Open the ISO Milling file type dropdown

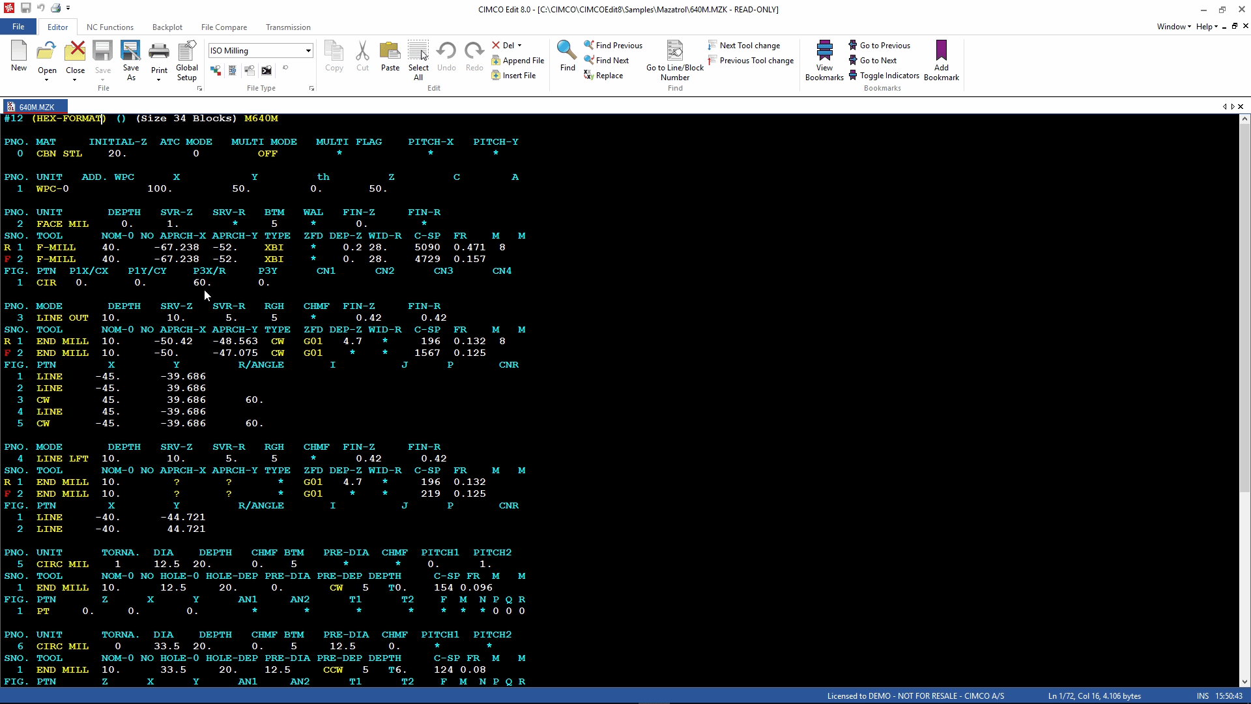pos(308,51)
